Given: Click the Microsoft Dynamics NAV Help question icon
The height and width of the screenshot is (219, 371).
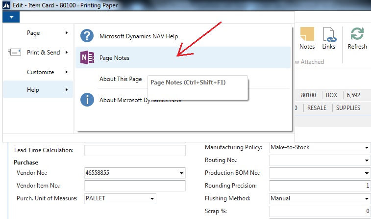Looking at the screenshot, I should point(87,36).
